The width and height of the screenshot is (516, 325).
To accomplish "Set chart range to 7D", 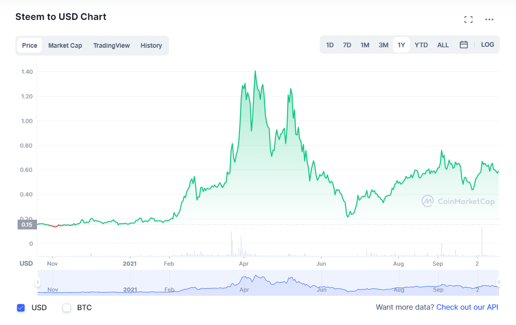I will click(x=347, y=45).
